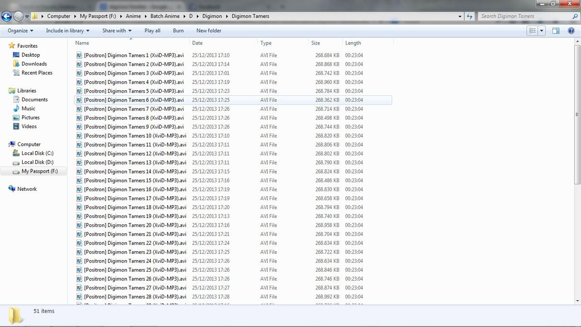Viewport: 581px width, 327px height.
Task: Select Libraries in navigation pane
Action: point(26,91)
